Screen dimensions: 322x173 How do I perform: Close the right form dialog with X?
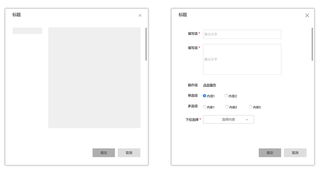307,16
